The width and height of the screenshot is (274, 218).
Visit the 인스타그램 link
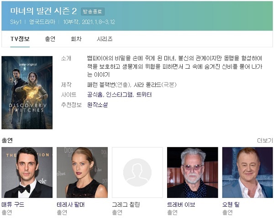(119, 95)
